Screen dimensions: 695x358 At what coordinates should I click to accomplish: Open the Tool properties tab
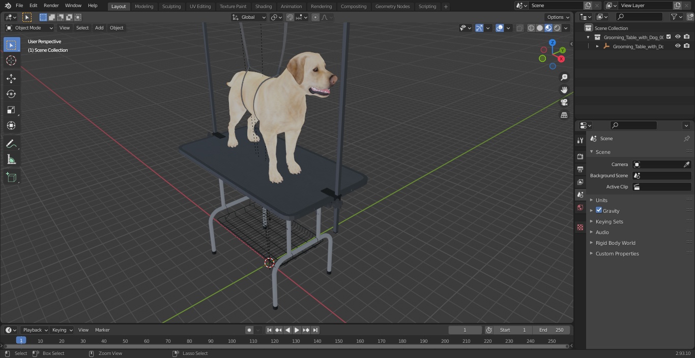click(x=580, y=140)
